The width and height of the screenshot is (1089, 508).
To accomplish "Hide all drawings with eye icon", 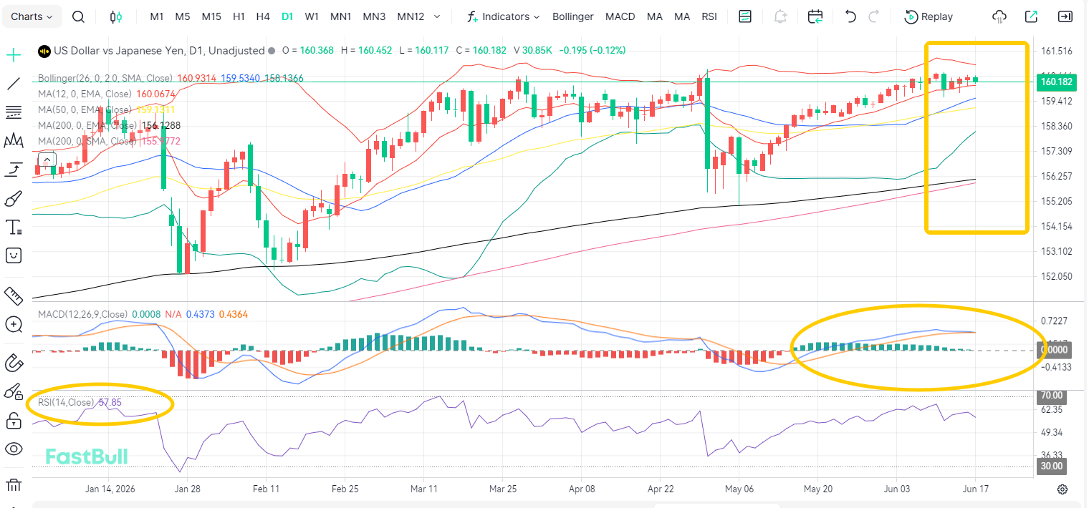I will 13,449.
